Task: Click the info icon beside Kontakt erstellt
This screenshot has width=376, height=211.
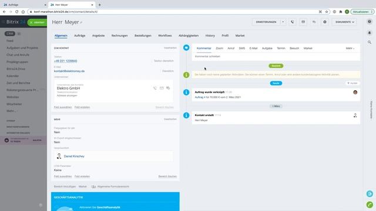Action: click(x=186, y=115)
